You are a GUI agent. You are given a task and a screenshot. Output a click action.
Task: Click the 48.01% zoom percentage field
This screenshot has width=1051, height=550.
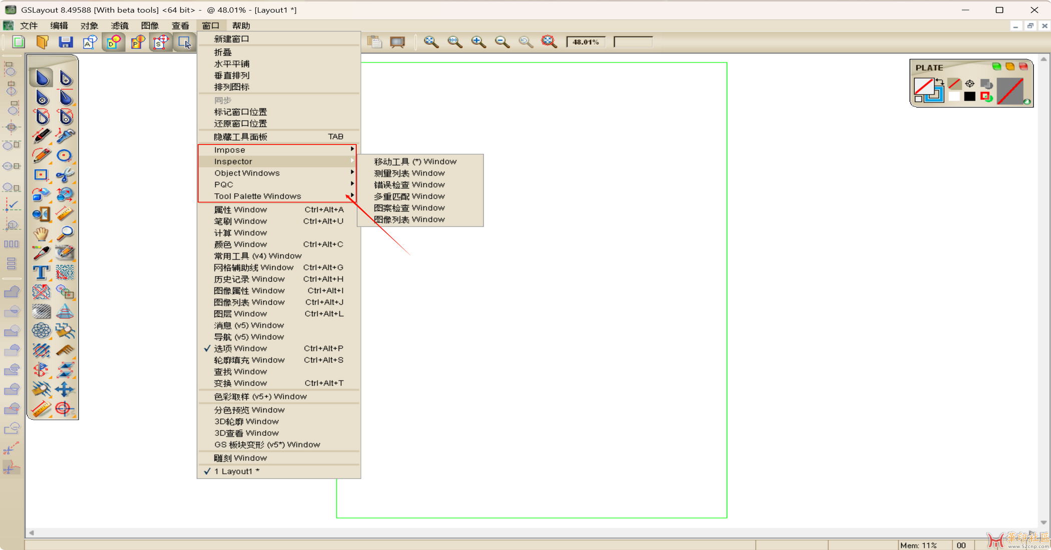pos(585,42)
